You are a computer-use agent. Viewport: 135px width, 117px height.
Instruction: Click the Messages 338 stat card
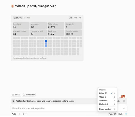click(x=38, y=26)
